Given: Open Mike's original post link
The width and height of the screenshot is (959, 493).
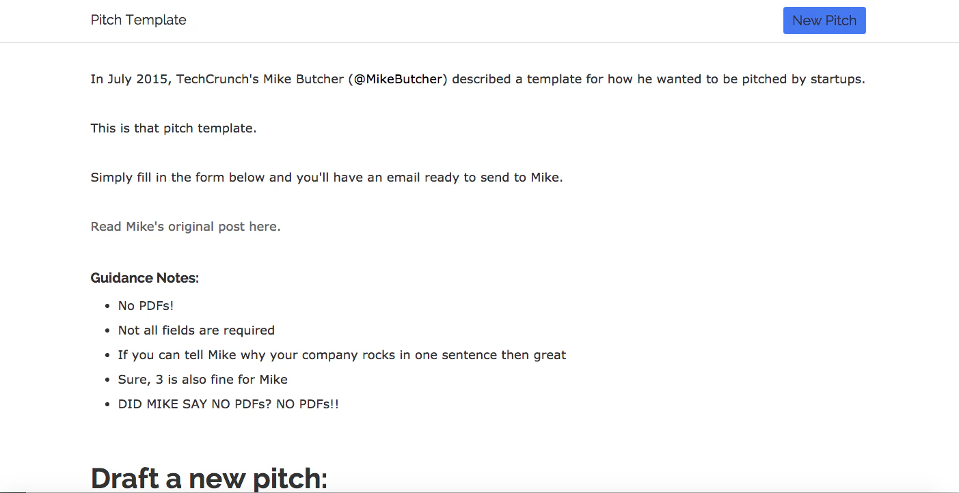Looking at the screenshot, I should click(185, 226).
